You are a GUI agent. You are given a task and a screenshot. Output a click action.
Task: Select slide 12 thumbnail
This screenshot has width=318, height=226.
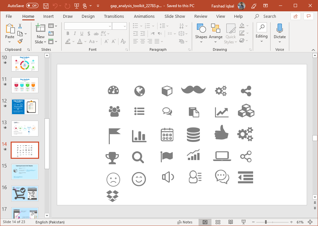25,107
